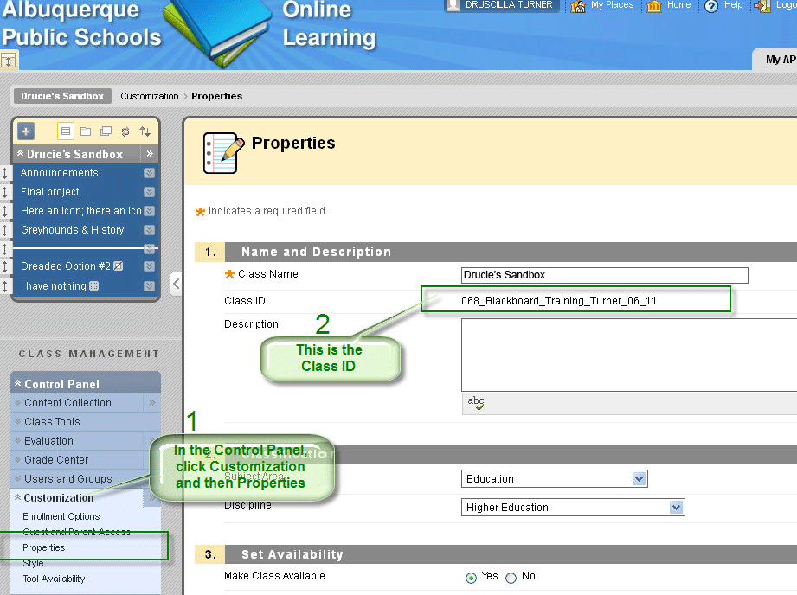The width and height of the screenshot is (797, 595).
Task: Click the Customization breadcrumb link
Action: point(150,96)
